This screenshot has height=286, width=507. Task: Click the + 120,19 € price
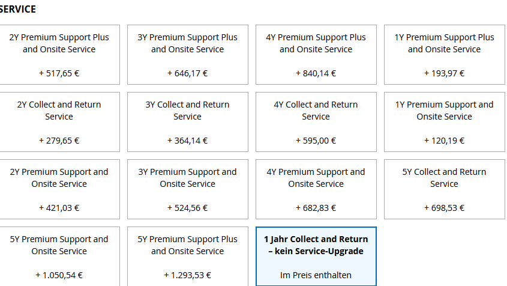click(x=444, y=141)
